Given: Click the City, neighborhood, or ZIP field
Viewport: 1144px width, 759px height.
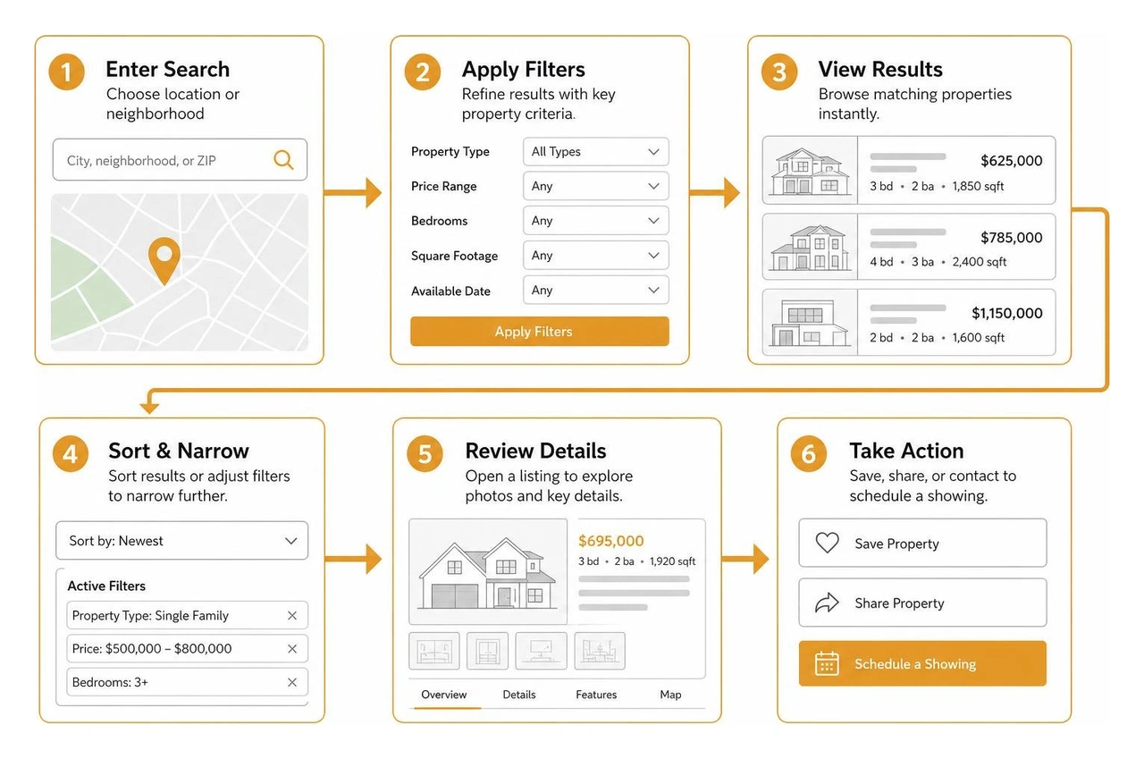Looking at the screenshot, I should [180, 160].
